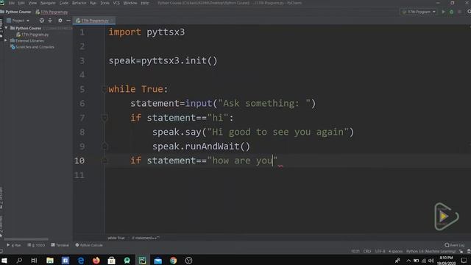This screenshot has width=471, height=265.
Task: Open Project panel settings gear
Action: (60, 21)
